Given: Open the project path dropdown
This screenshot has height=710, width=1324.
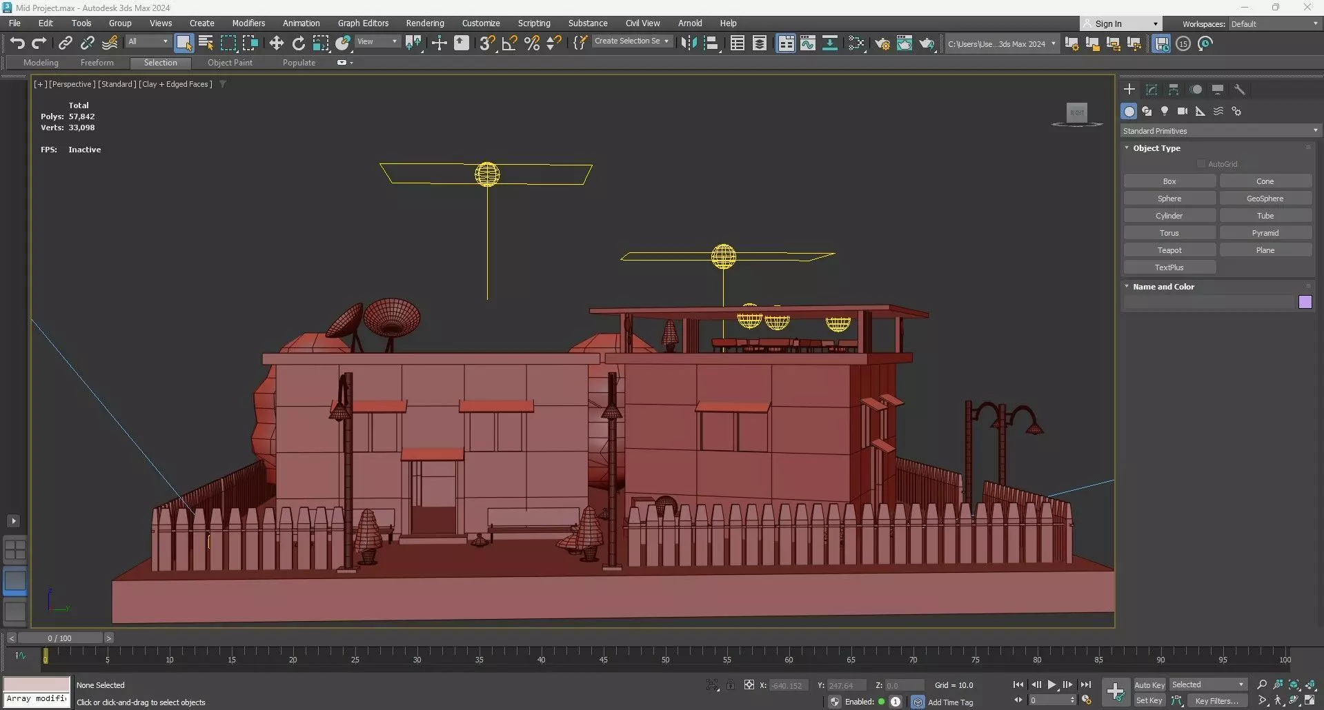Looking at the screenshot, I should pyautogui.click(x=1001, y=44).
